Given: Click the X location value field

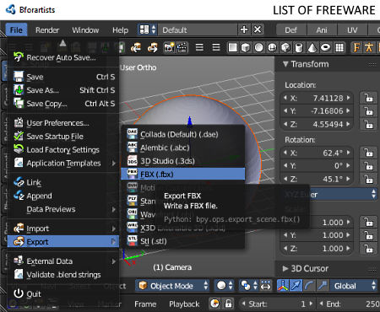Looking at the screenshot, I should tap(317, 98).
